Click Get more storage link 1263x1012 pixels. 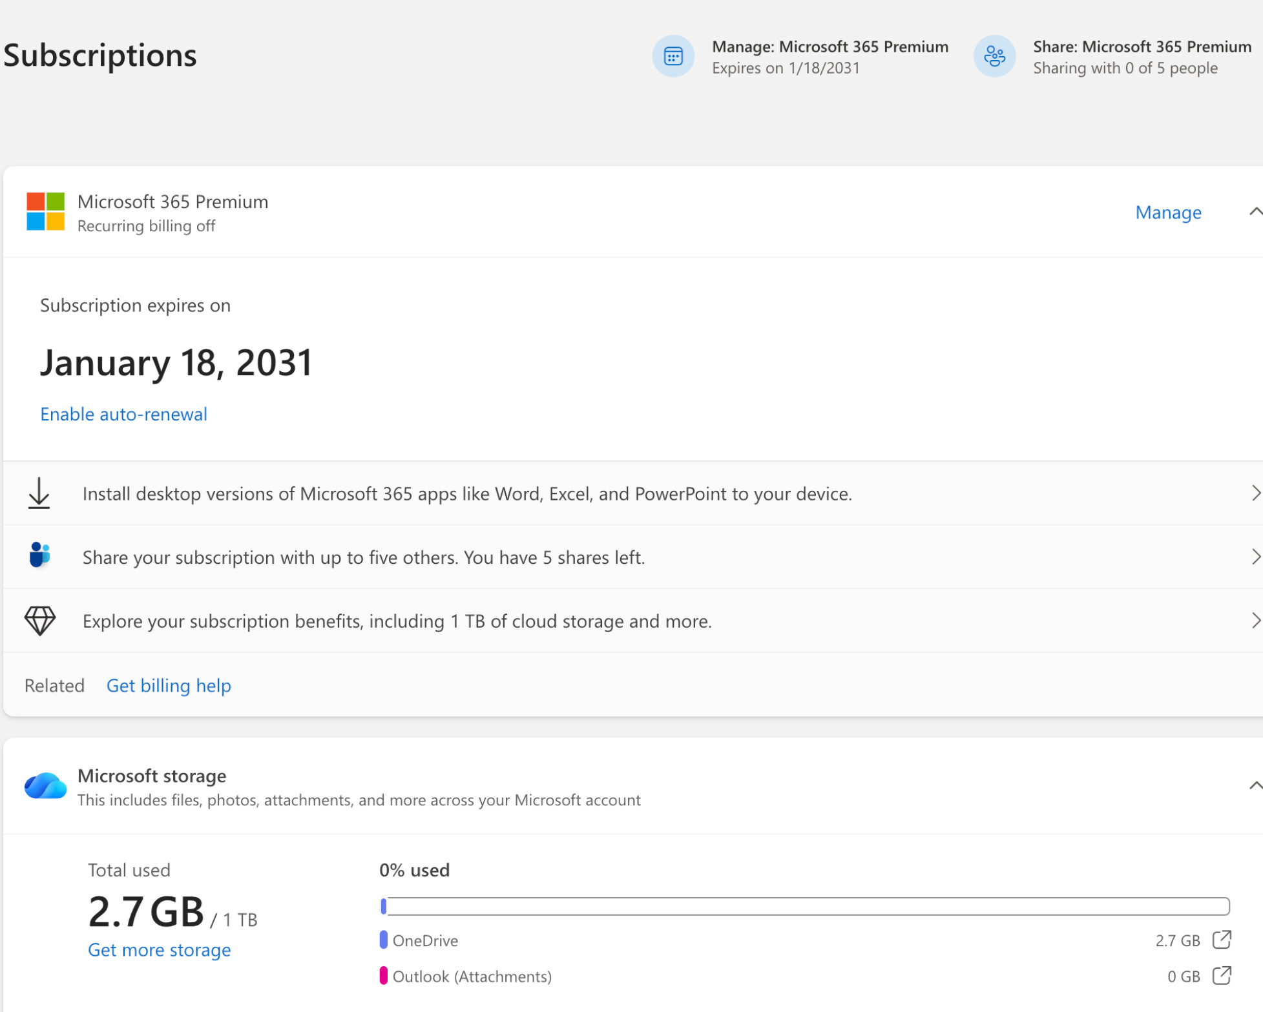159,949
